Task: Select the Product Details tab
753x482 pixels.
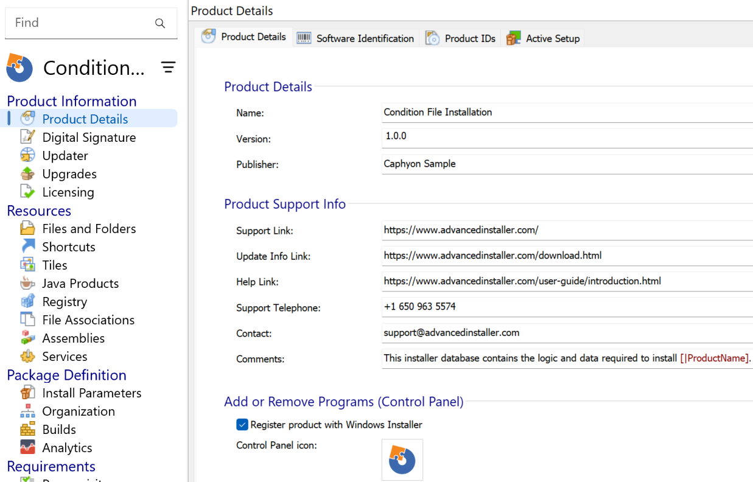Action: point(244,37)
